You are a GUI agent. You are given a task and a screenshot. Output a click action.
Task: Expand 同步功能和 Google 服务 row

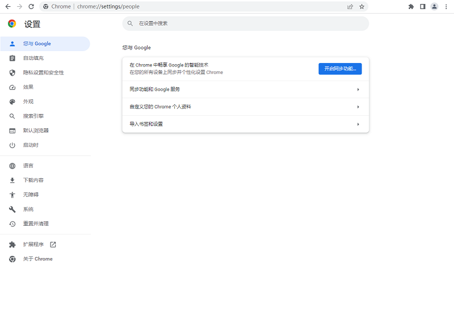click(245, 90)
